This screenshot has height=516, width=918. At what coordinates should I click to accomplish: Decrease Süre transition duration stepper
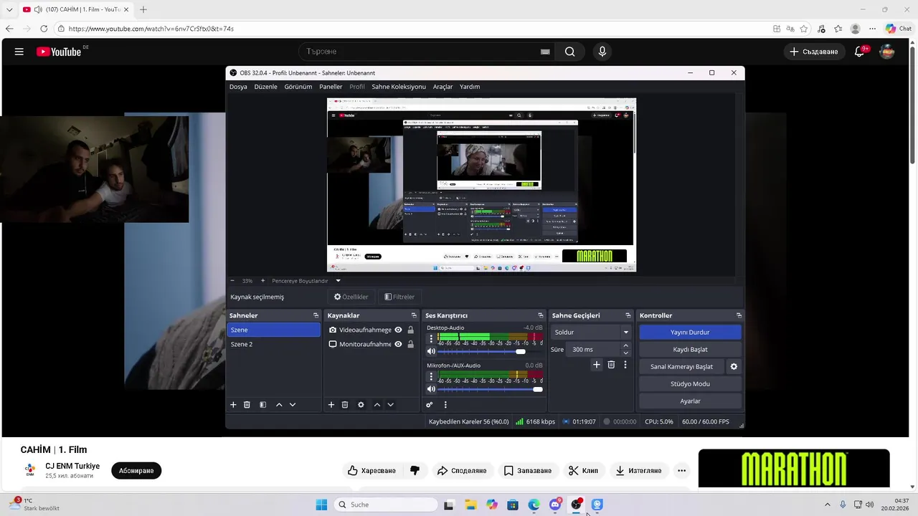tap(625, 353)
